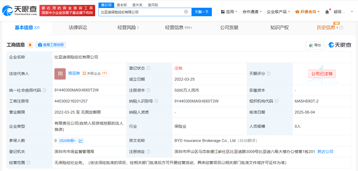
Task: Click the 周 avatar of legal representative
Action: 60,74
